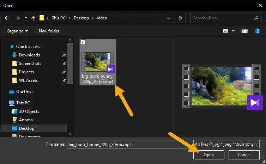
Task: Click the pin icon next to Screenshots
Action: (64, 63)
